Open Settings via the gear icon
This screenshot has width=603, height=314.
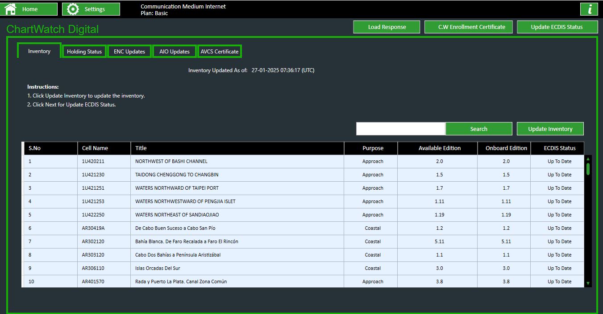click(71, 8)
